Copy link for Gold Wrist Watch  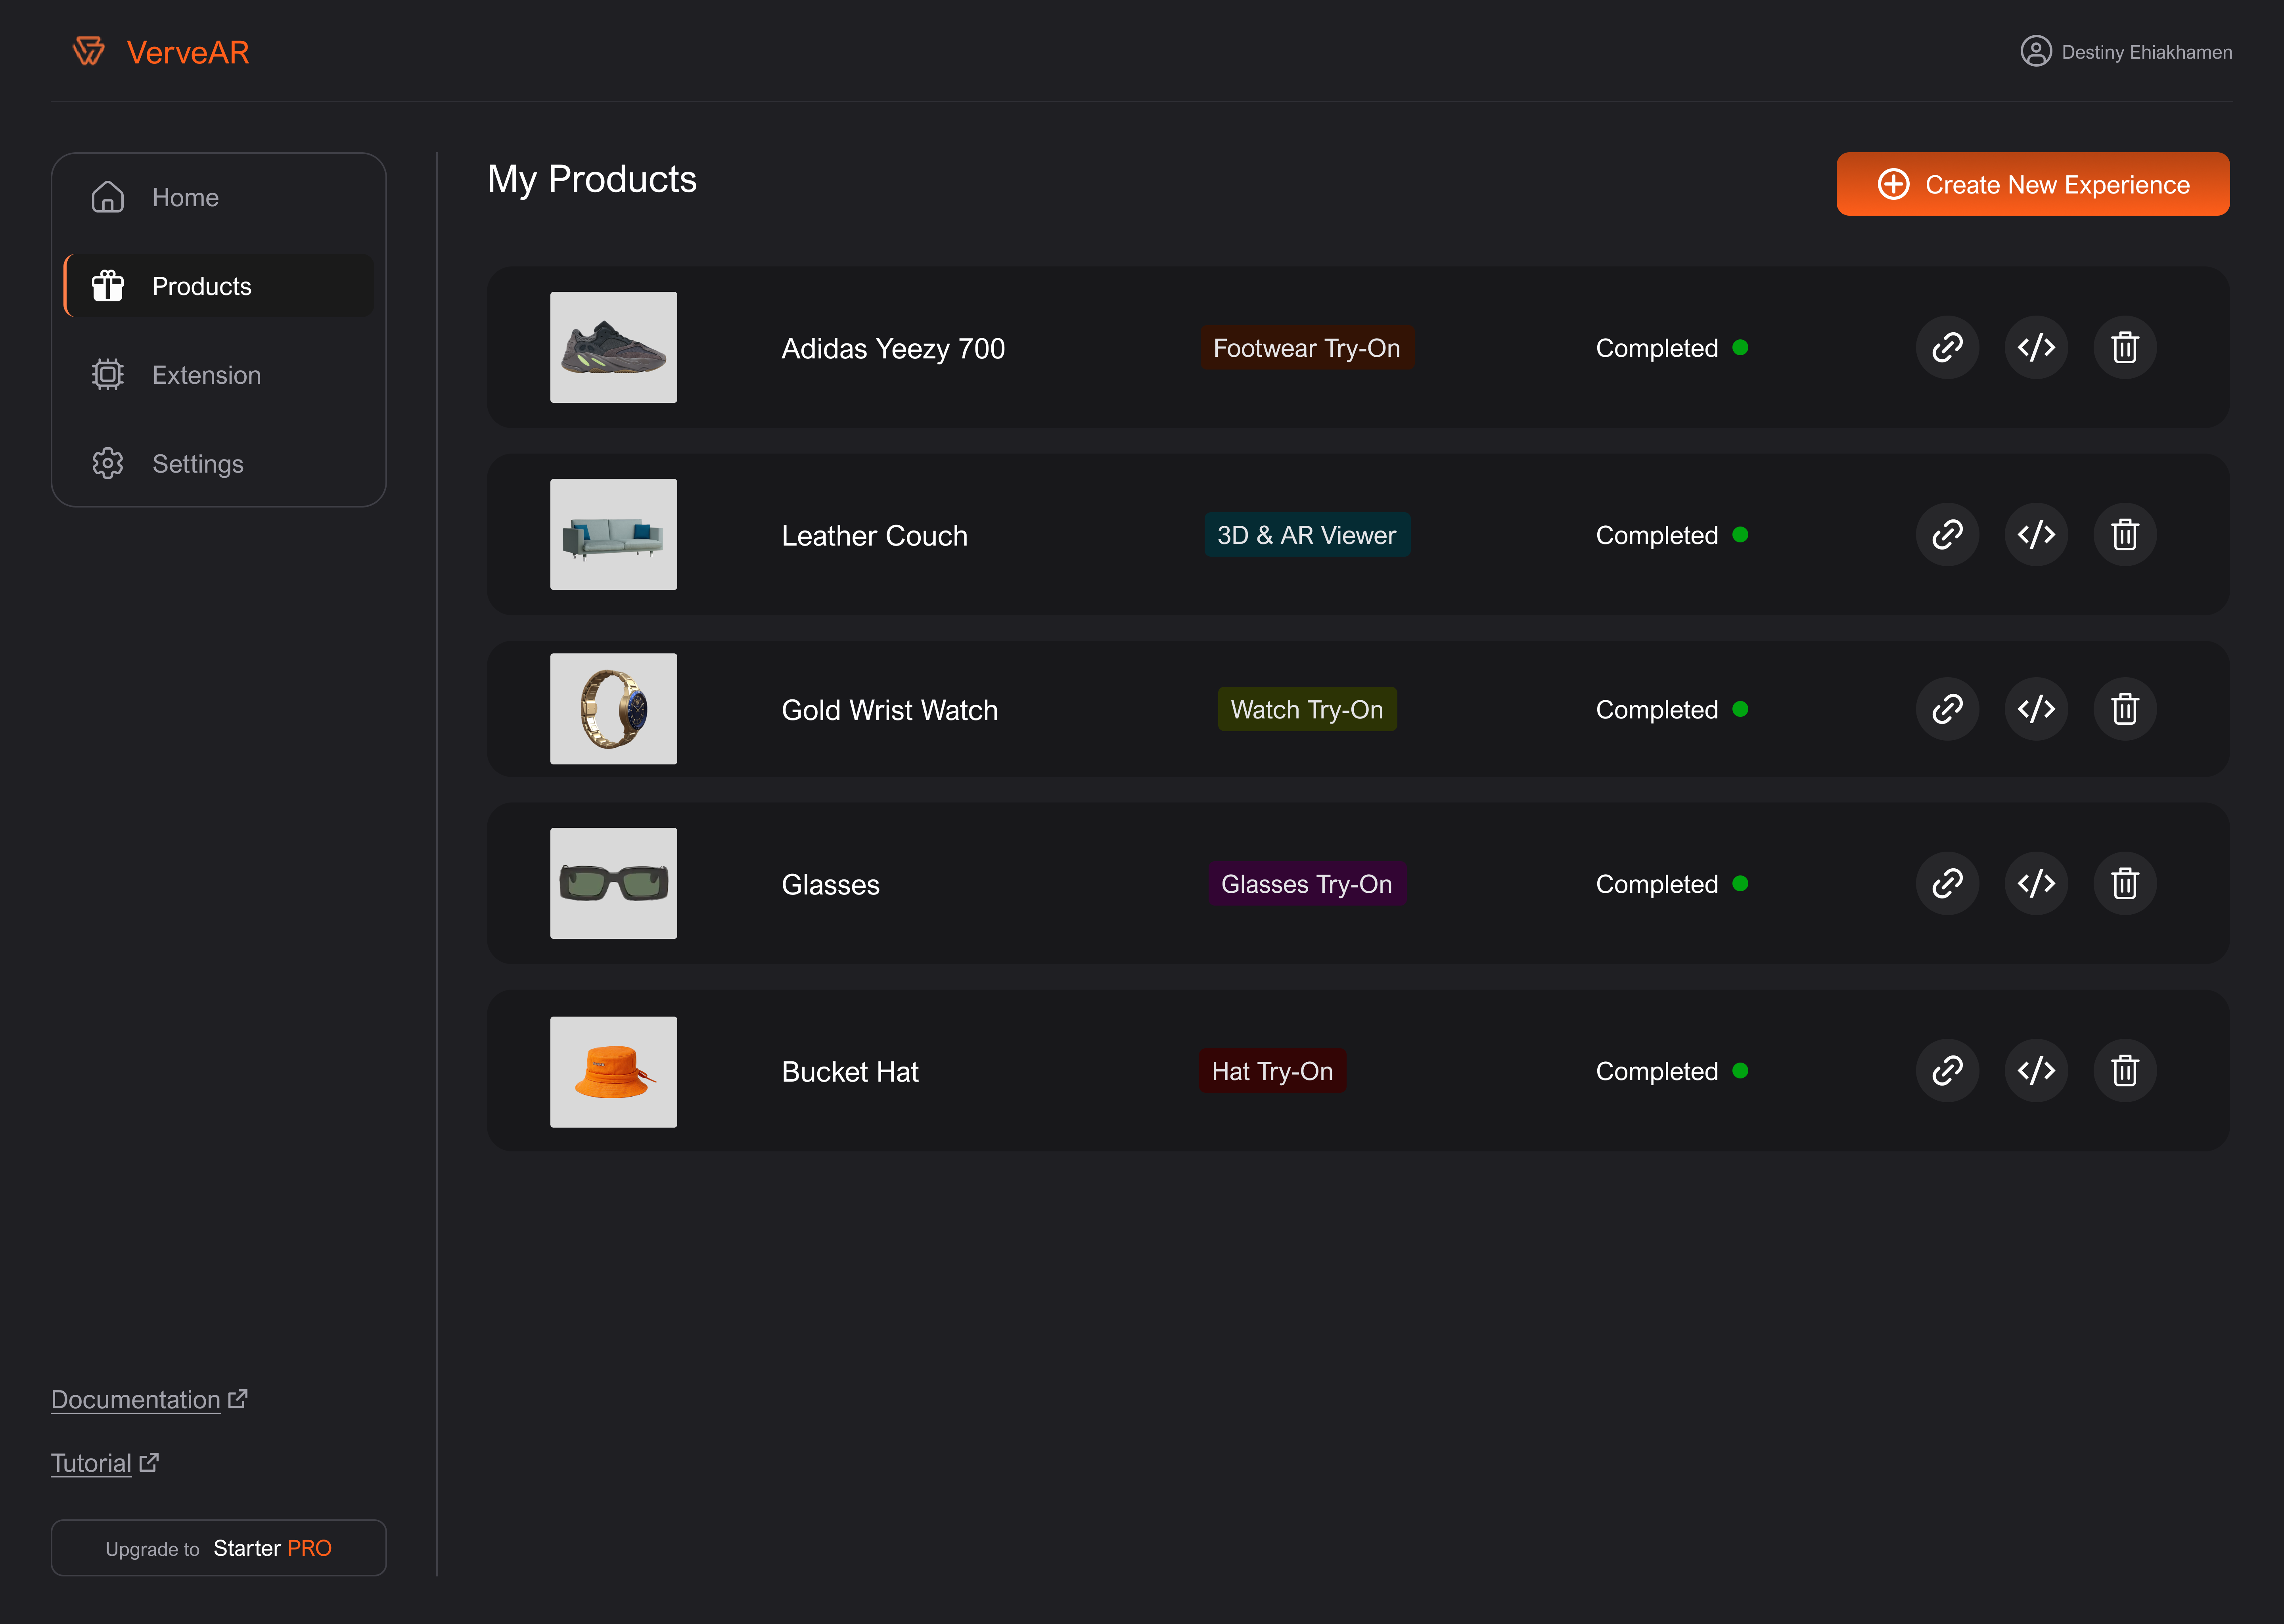tap(1947, 709)
